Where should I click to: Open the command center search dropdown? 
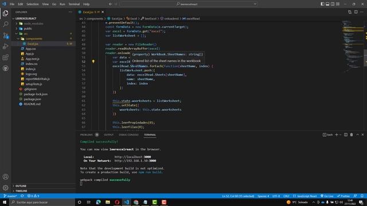255,4
